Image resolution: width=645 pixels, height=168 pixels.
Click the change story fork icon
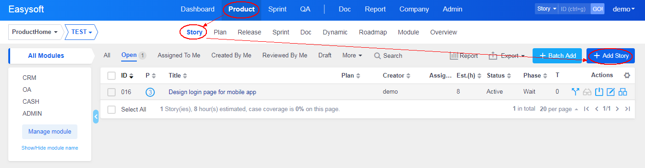[x=575, y=92]
